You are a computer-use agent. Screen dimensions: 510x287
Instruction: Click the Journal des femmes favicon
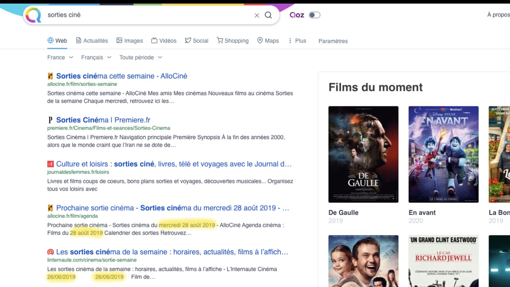50,164
